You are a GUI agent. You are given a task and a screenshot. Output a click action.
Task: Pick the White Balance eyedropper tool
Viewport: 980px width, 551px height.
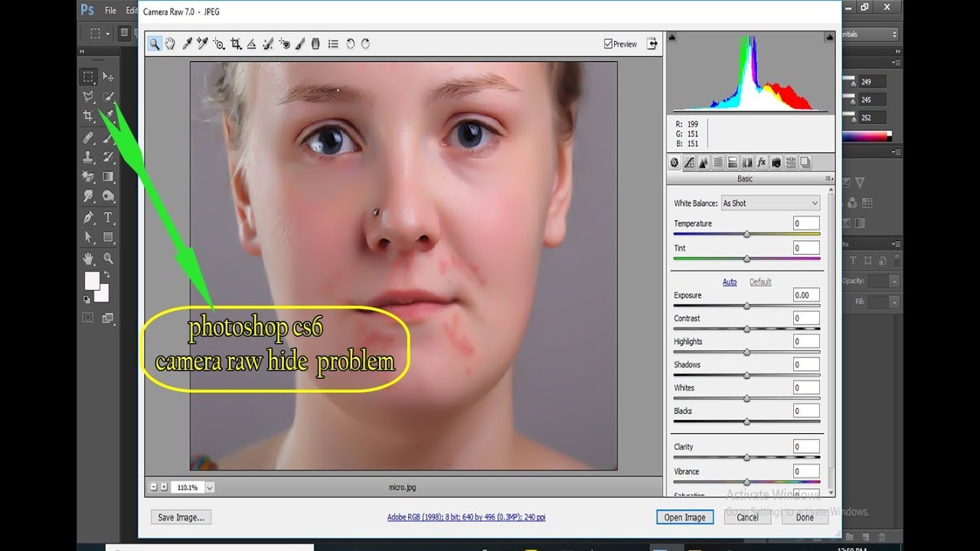187,44
